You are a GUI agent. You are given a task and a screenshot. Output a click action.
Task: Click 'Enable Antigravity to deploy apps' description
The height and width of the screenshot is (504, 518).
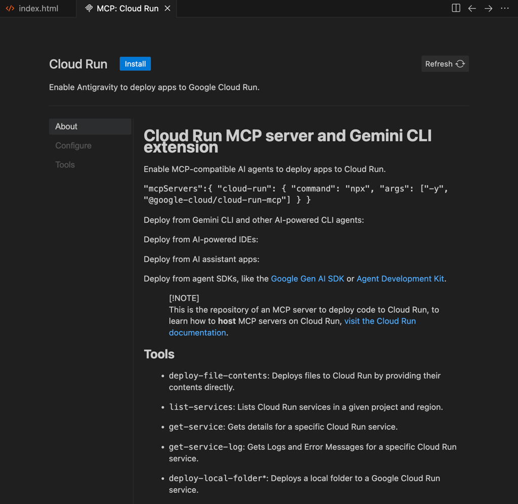(154, 87)
